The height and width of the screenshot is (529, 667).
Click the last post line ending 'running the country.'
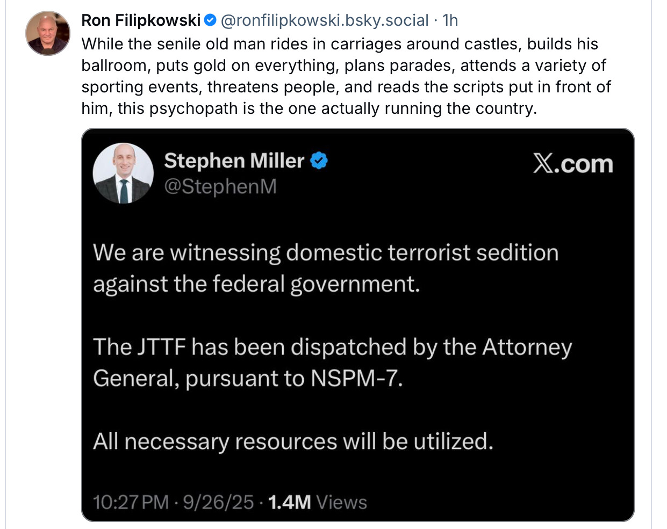click(309, 108)
